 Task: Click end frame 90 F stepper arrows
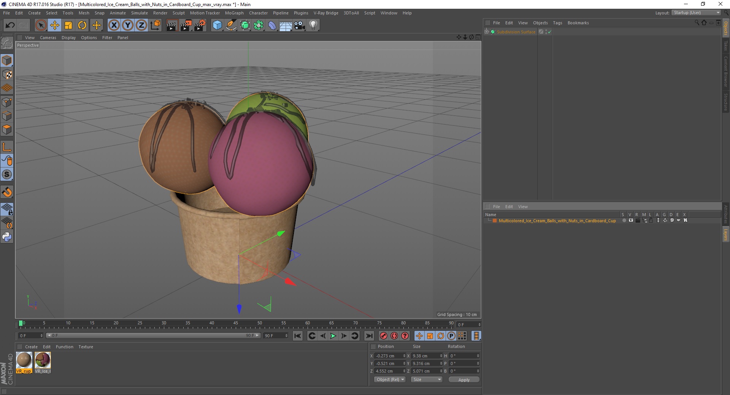tap(286, 336)
